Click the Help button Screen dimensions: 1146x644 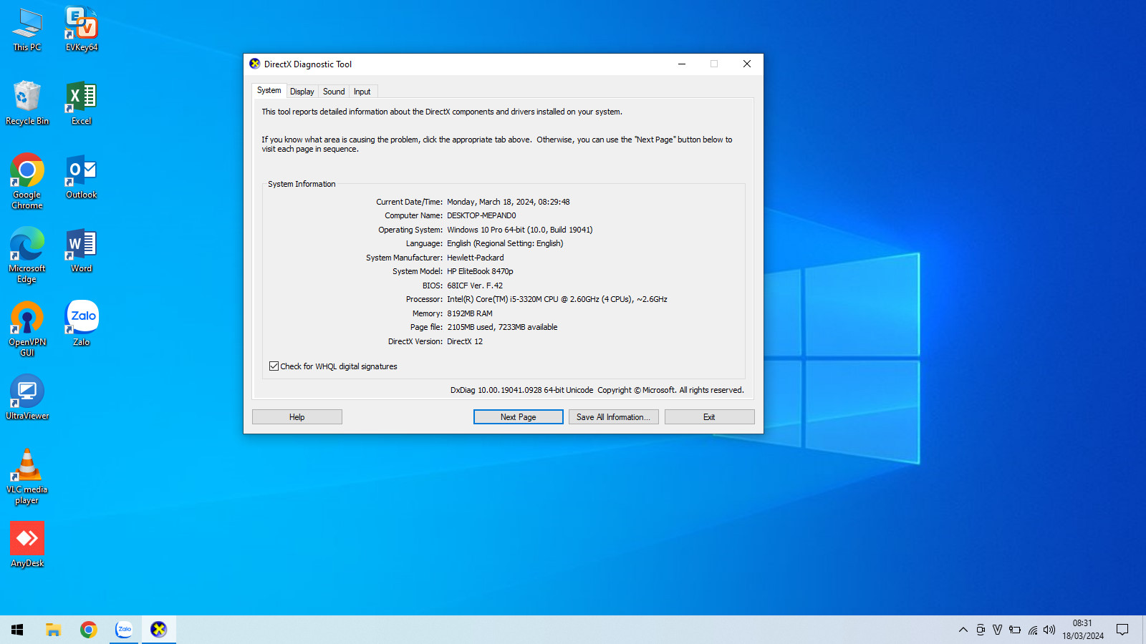click(x=297, y=417)
